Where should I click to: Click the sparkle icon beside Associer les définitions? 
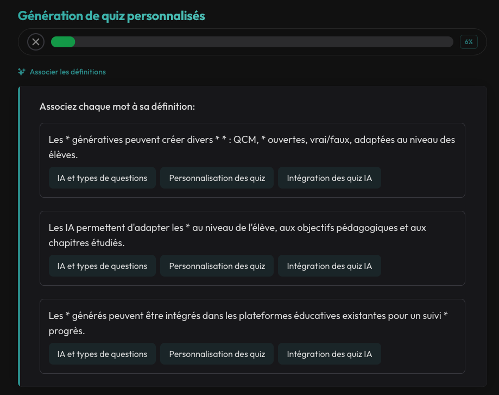tap(22, 72)
